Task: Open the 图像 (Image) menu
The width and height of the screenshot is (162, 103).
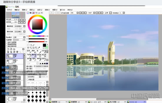Action: point(25,10)
